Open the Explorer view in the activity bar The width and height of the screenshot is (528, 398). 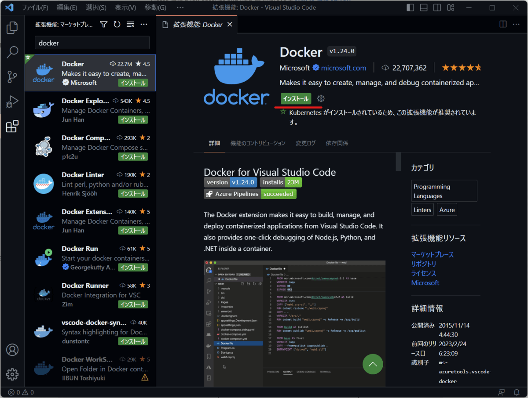point(12,27)
